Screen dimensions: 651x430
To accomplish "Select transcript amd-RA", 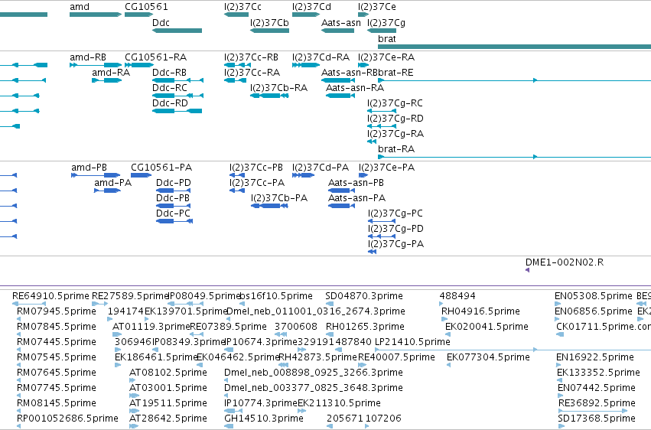I will coord(106,80).
